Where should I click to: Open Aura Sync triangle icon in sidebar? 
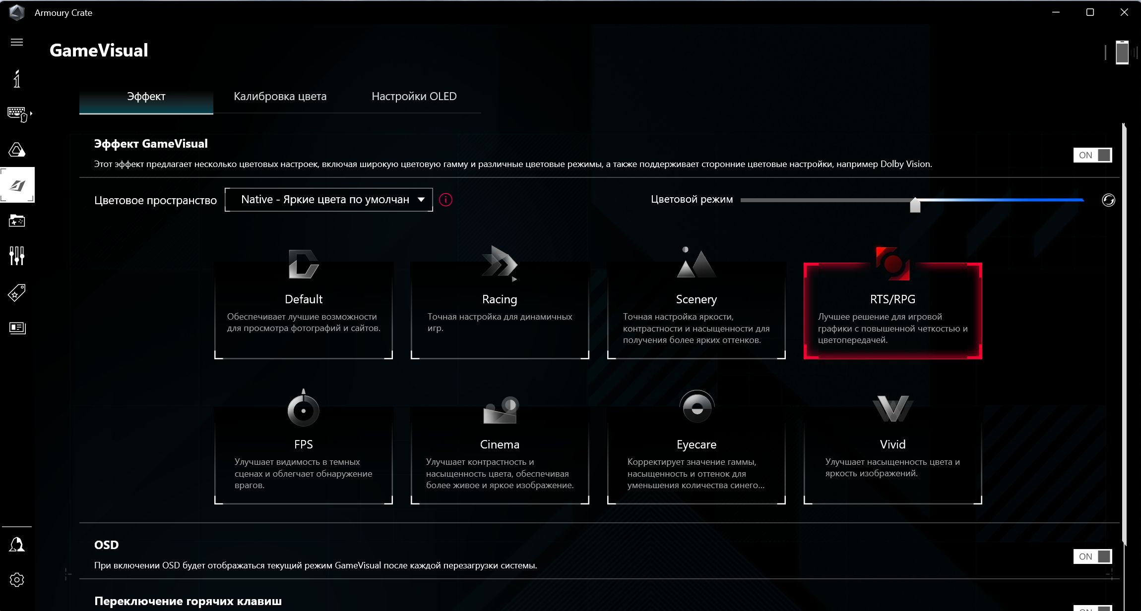click(17, 150)
